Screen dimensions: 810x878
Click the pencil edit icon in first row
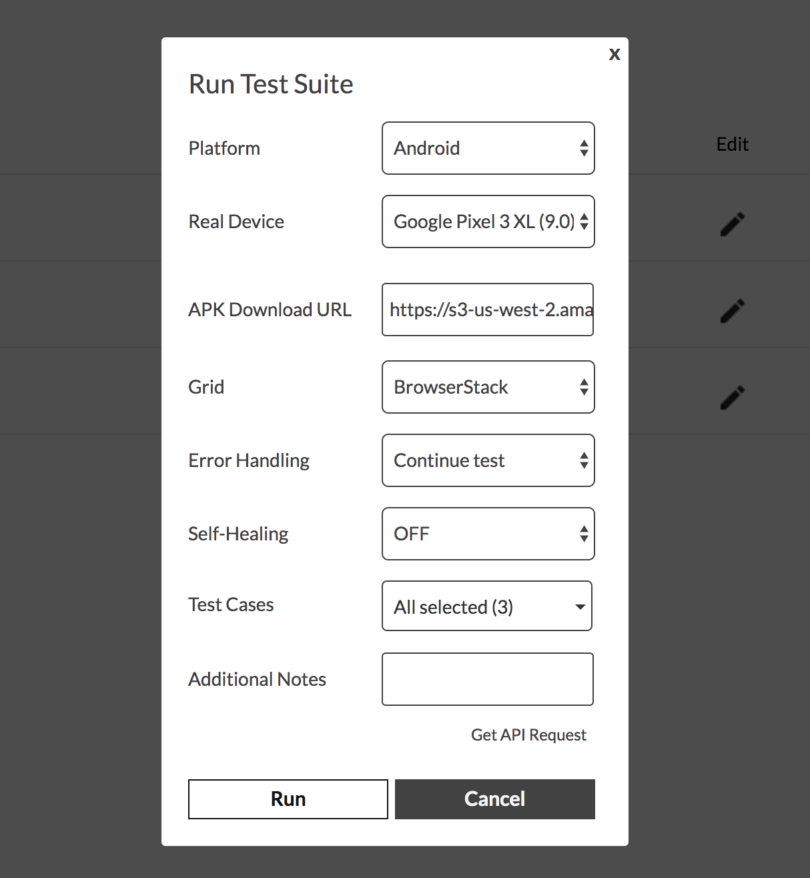pos(732,224)
